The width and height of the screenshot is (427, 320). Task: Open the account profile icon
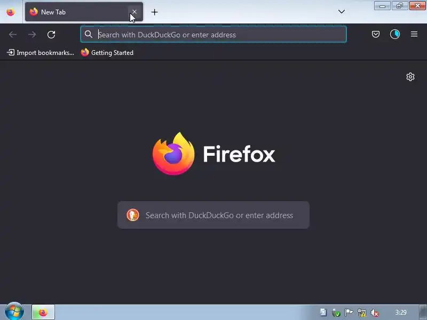pos(395,34)
